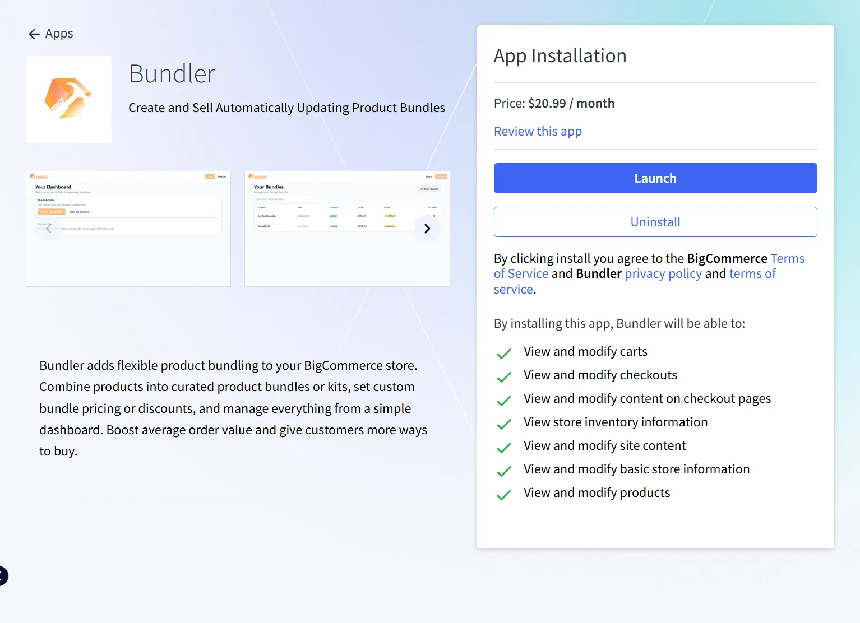Viewport: 860px width, 623px height.
Task: Open the Your Bundles screenshot thumbnail
Action: tap(347, 229)
